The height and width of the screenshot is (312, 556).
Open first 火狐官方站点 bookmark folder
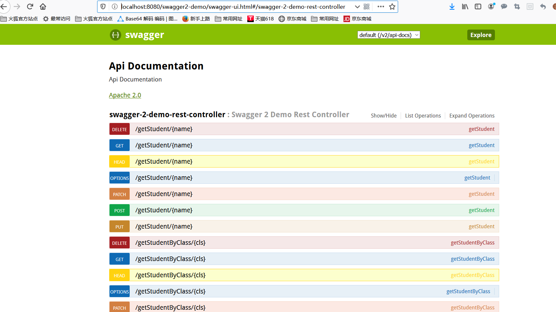click(19, 19)
